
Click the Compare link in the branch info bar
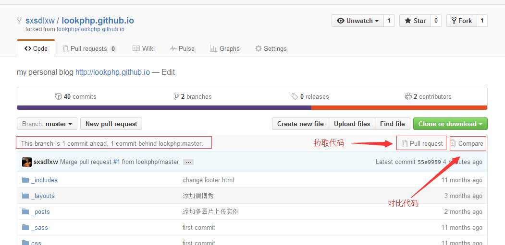(467, 143)
